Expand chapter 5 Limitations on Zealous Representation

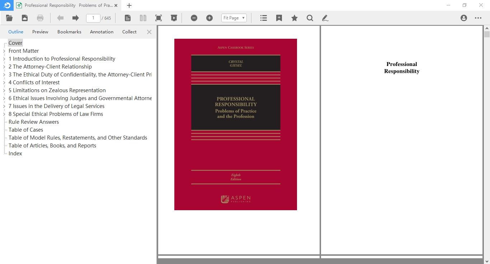tap(4, 90)
